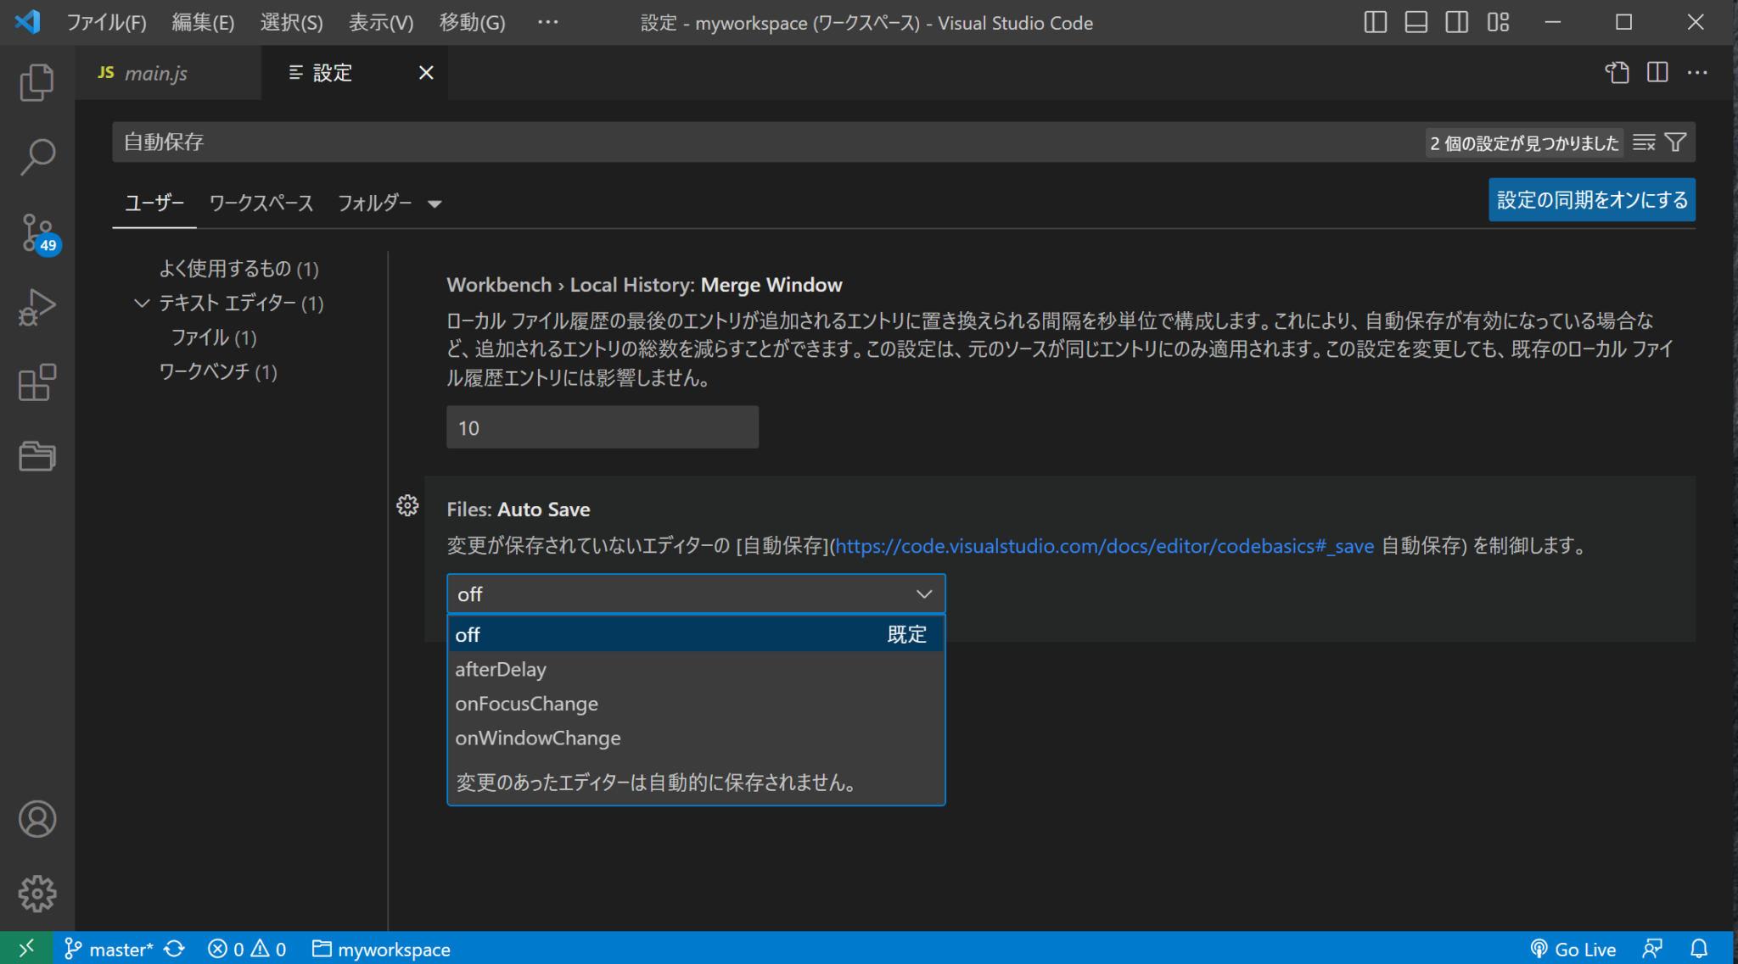
Task: Open the Explorer view in activity bar
Action: pyautogui.click(x=36, y=82)
